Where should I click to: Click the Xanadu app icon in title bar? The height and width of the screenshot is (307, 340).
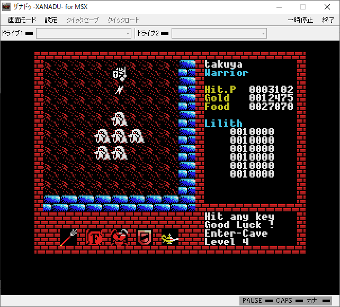pyautogui.click(x=6, y=7)
